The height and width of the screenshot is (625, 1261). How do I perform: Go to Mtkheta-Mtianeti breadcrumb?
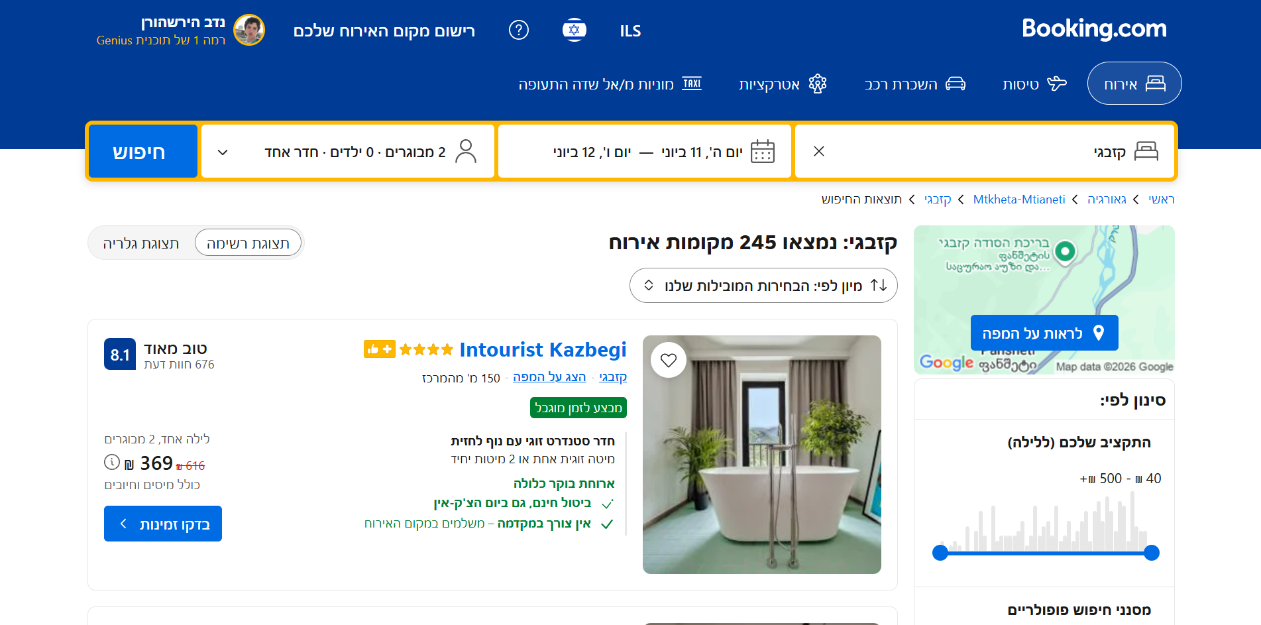(x=1019, y=199)
